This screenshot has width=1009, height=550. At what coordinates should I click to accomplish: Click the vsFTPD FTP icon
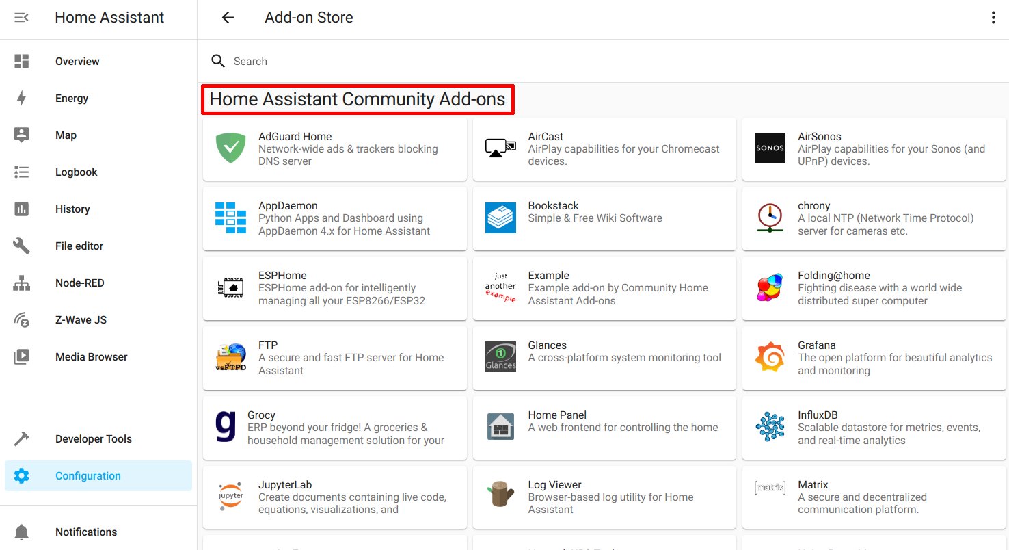click(x=230, y=357)
